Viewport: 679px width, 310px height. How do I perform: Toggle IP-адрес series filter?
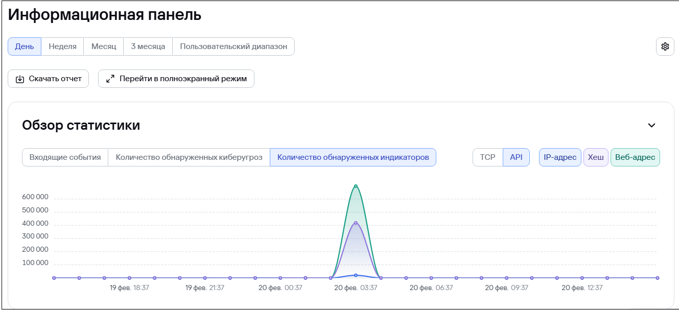[x=560, y=157]
